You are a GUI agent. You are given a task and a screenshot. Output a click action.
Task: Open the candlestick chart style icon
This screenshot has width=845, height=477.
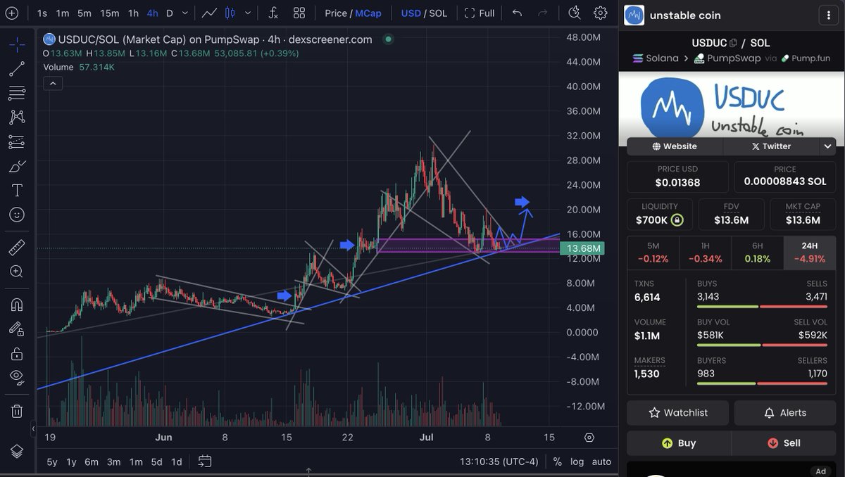click(230, 13)
